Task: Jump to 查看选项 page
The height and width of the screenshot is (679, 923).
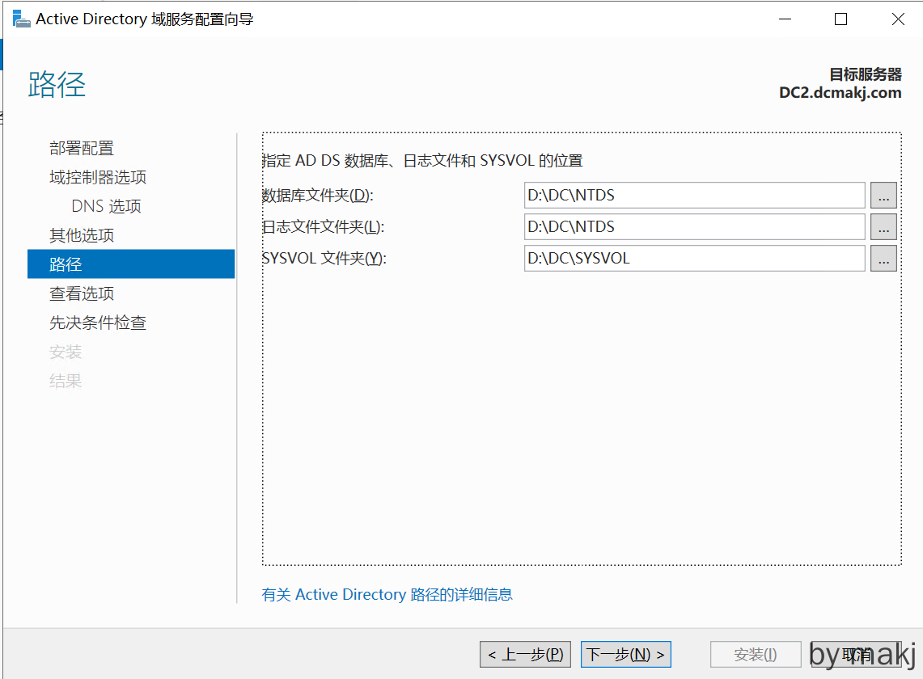Action: tap(82, 293)
